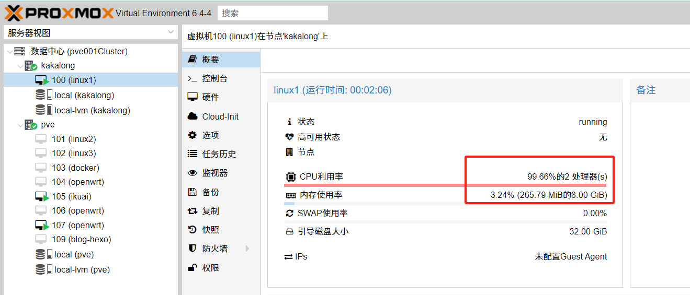The image size is (690, 295).
Task: Collapse the kakalong node tree
Action: pyautogui.click(x=20, y=66)
